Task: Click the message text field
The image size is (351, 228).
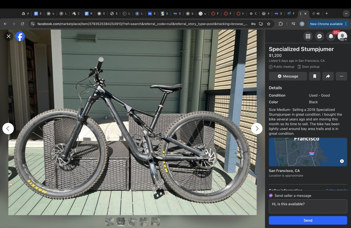Action: coord(308,206)
